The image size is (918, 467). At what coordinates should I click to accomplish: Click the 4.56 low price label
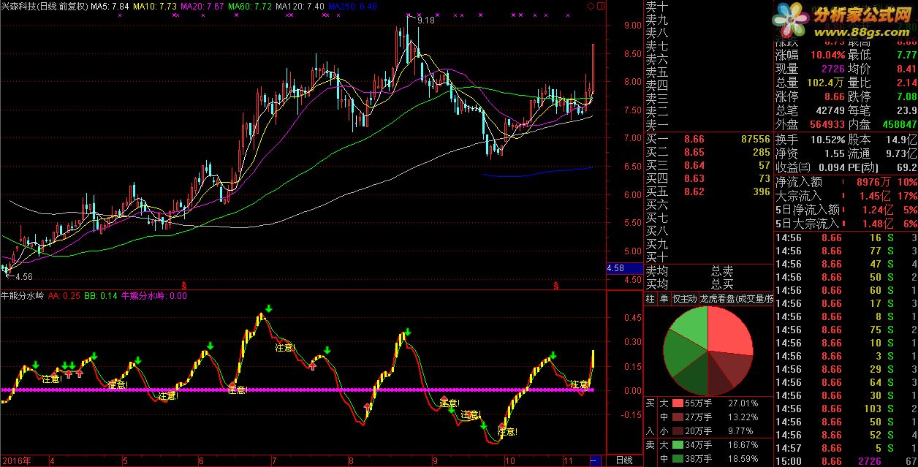click(24, 277)
